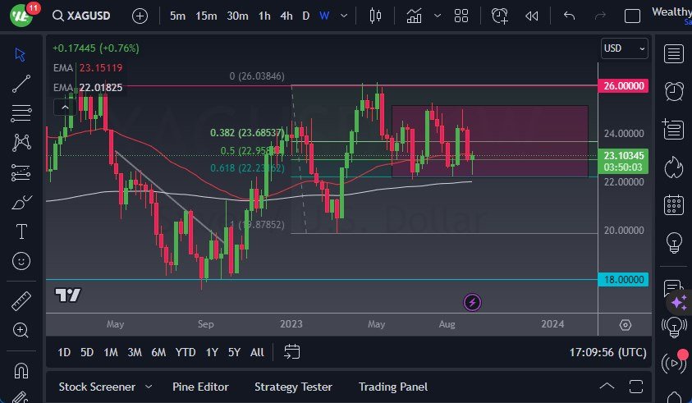Select the daily D timeframe
Viewport: 692px width, 403px height.
coord(305,16)
